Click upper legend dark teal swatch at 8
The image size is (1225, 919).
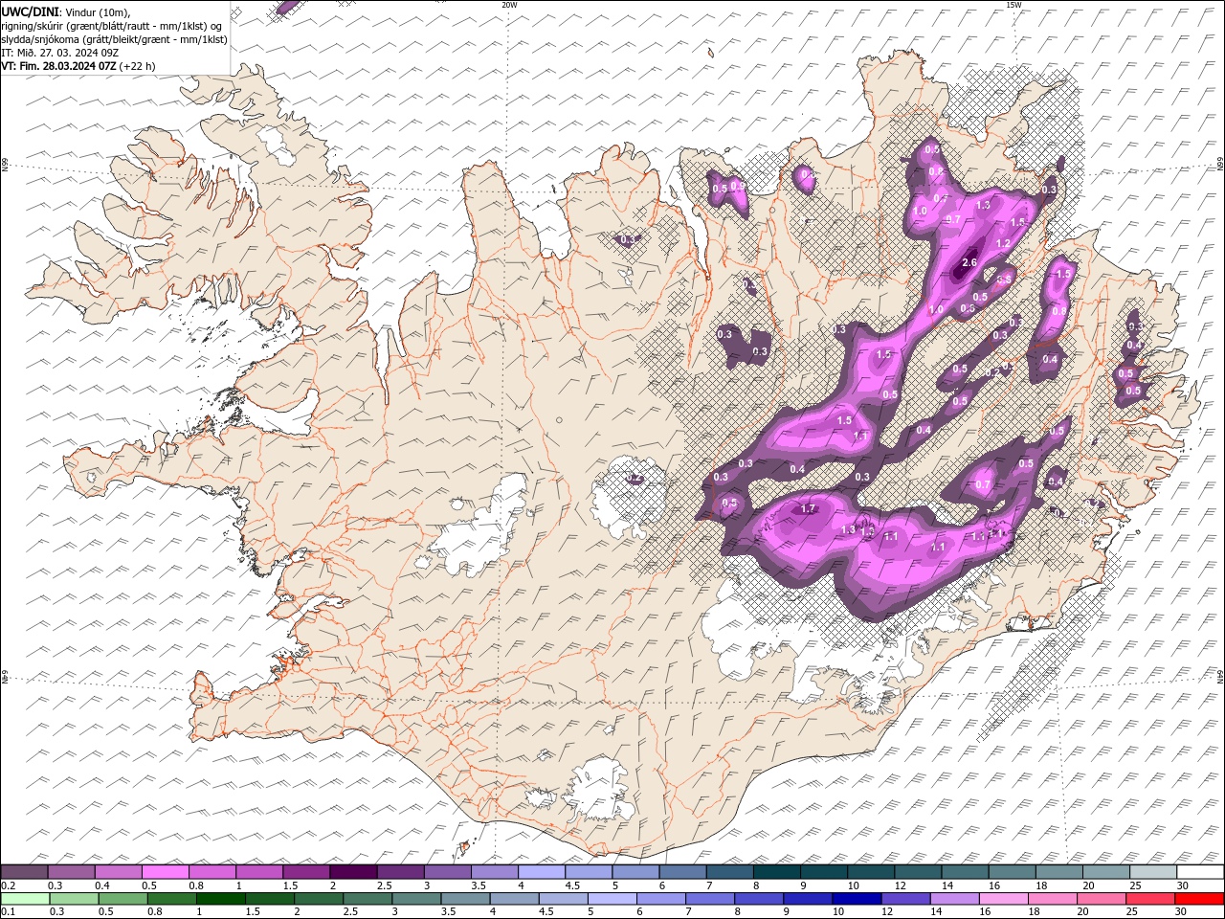pyautogui.click(x=776, y=872)
